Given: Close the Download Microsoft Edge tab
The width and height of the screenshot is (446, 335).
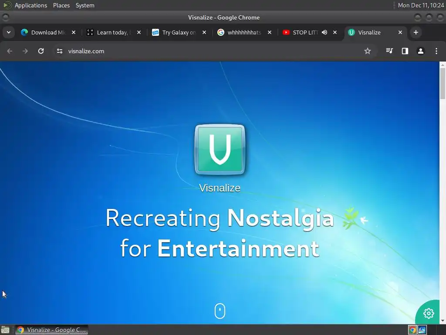Looking at the screenshot, I should [73, 32].
